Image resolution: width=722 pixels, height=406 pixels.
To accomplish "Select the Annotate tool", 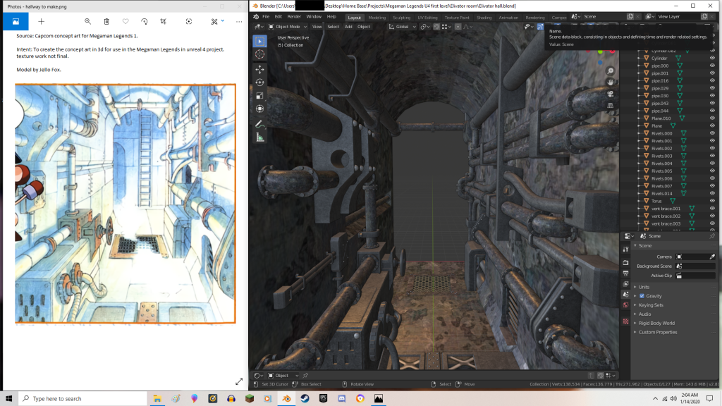I will tap(259, 124).
